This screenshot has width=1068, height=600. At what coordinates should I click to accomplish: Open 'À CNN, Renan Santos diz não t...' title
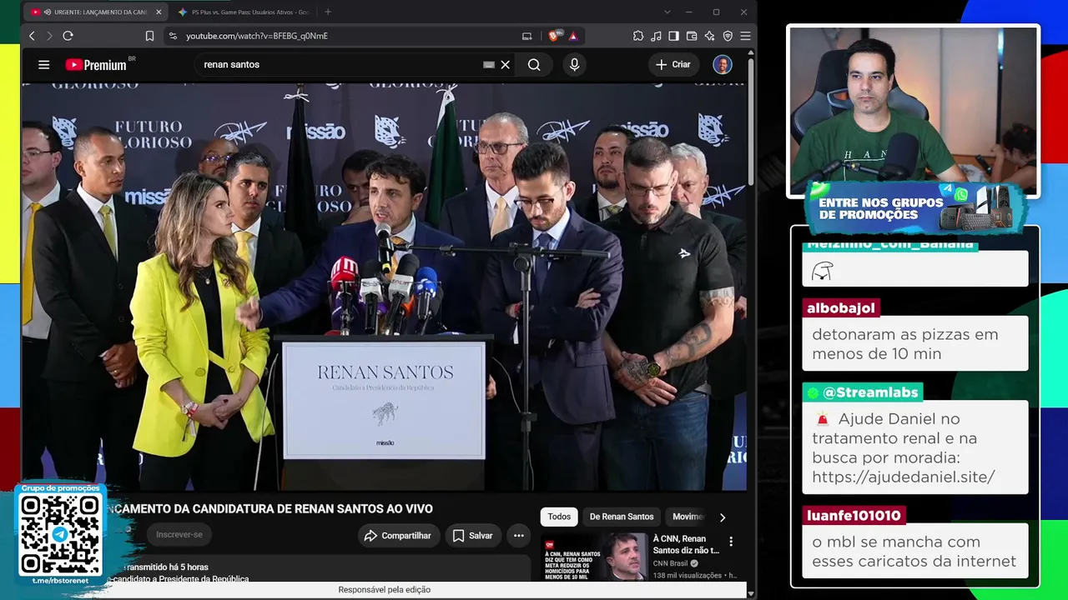tap(686, 544)
